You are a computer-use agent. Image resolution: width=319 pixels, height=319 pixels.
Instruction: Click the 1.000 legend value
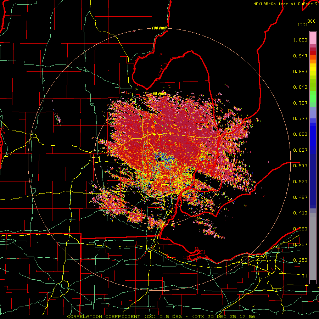(300, 40)
